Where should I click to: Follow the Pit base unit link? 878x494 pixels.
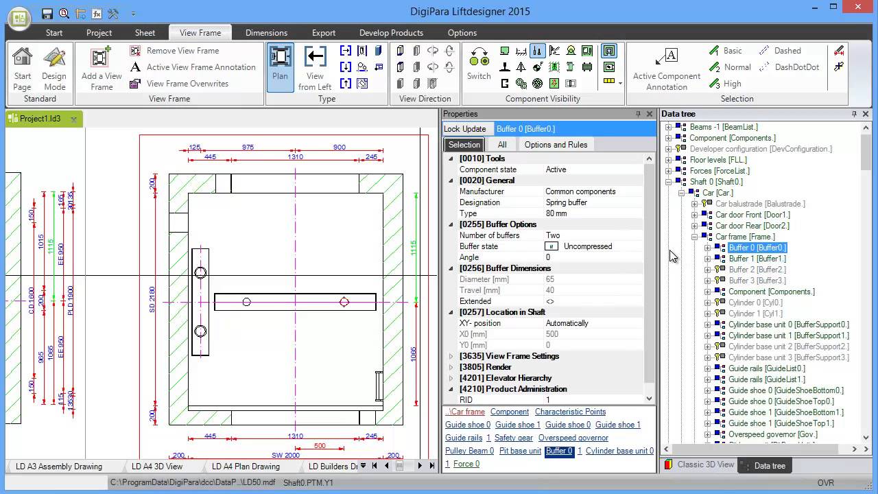coord(520,451)
